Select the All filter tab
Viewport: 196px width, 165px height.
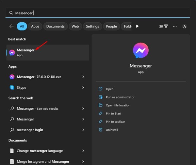coord(22,26)
